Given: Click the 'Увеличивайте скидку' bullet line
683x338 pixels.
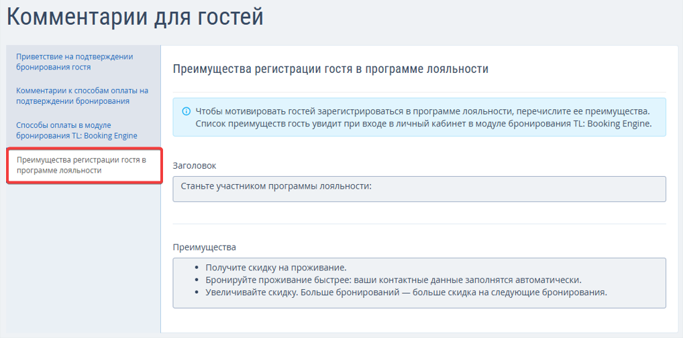Looking at the screenshot, I should pyautogui.click(x=406, y=292).
